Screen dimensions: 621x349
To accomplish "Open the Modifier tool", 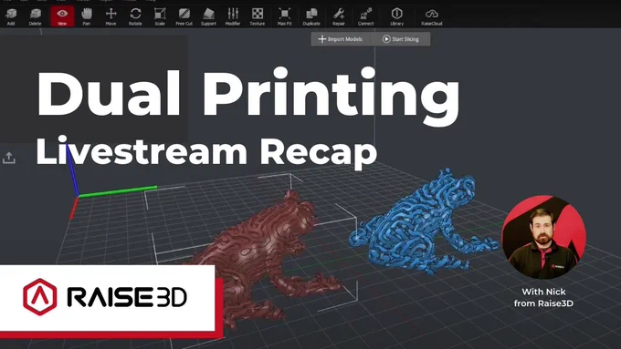I will (233, 16).
